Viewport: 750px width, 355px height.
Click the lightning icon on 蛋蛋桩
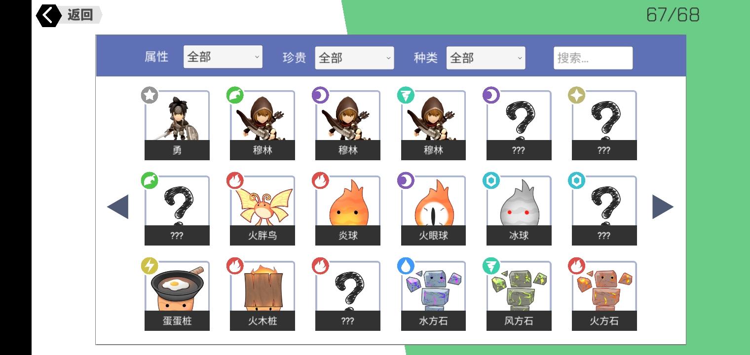[x=150, y=266]
